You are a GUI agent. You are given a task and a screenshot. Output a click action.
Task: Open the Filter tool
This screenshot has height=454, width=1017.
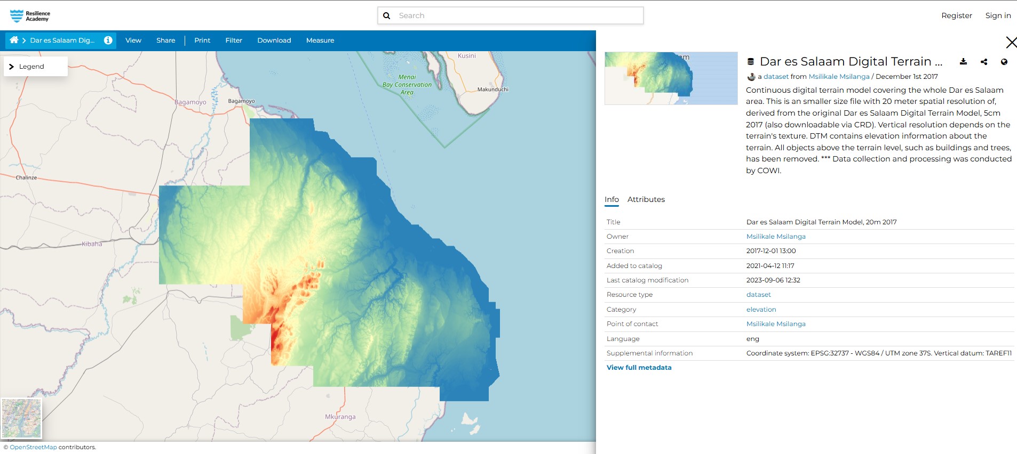click(x=234, y=40)
